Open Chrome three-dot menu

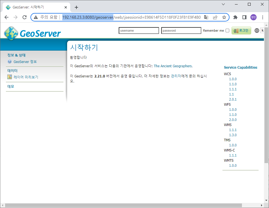pyautogui.click(x=263, y=17)
